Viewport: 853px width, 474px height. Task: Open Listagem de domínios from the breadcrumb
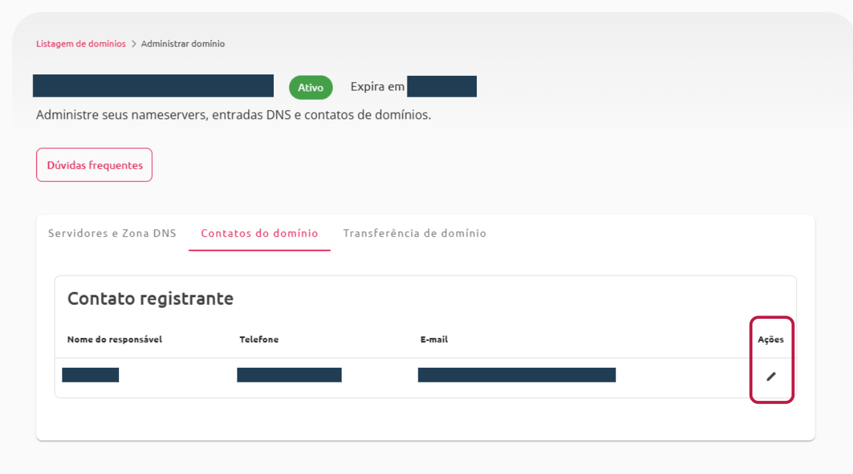point(80,43)
